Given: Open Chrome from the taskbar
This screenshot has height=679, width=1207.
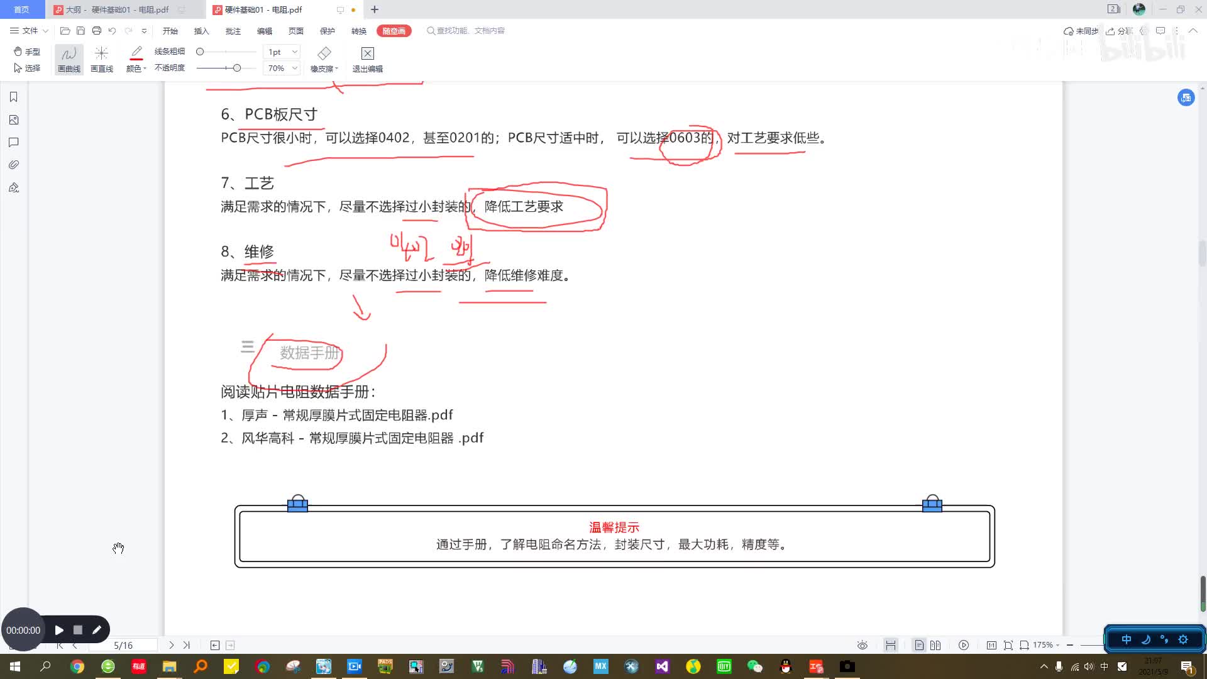Looking at the screenshot, I should [x=77, y=666].
